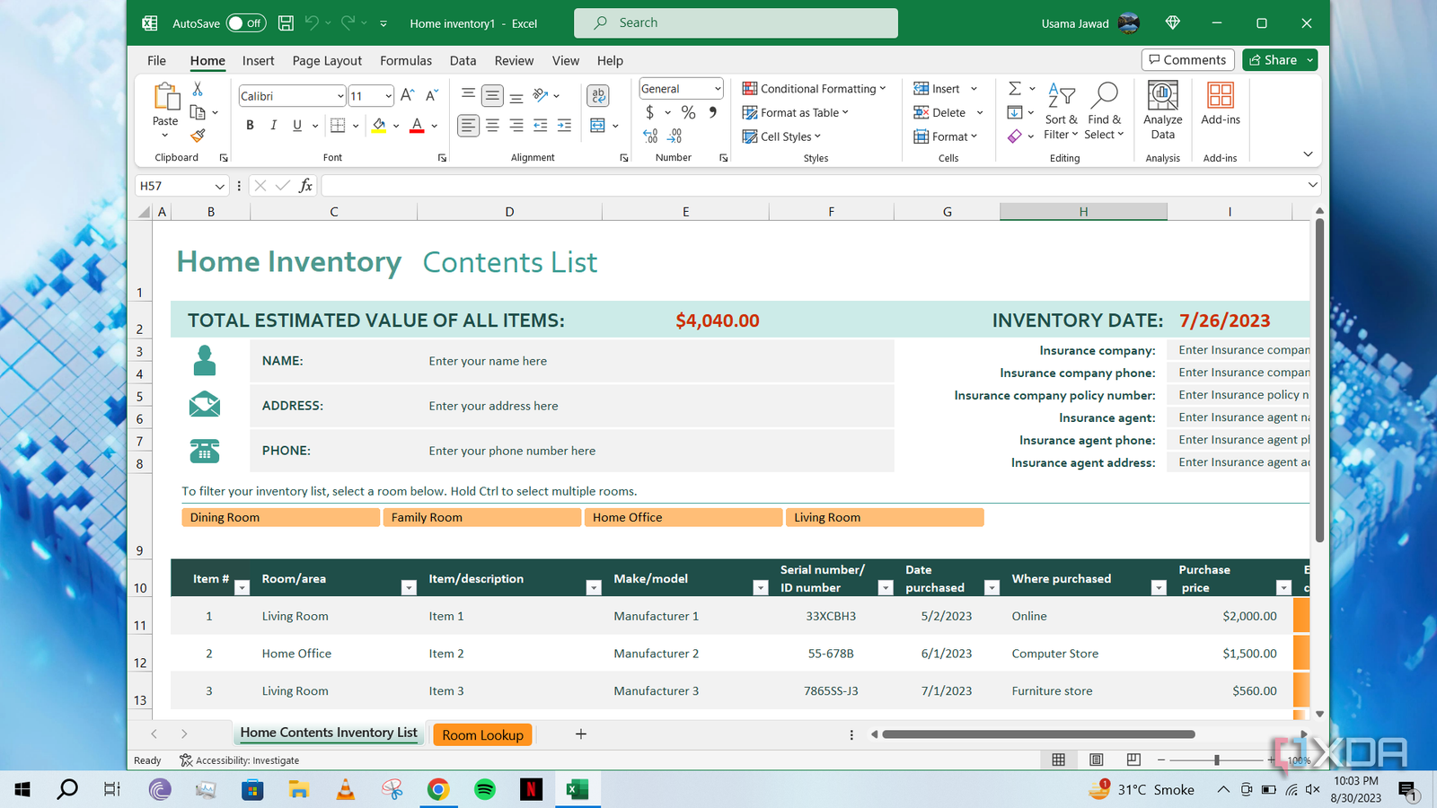Open the Formulas ribbon tab
This screenshot has width=1437, height=808.
tap(405, 61)
